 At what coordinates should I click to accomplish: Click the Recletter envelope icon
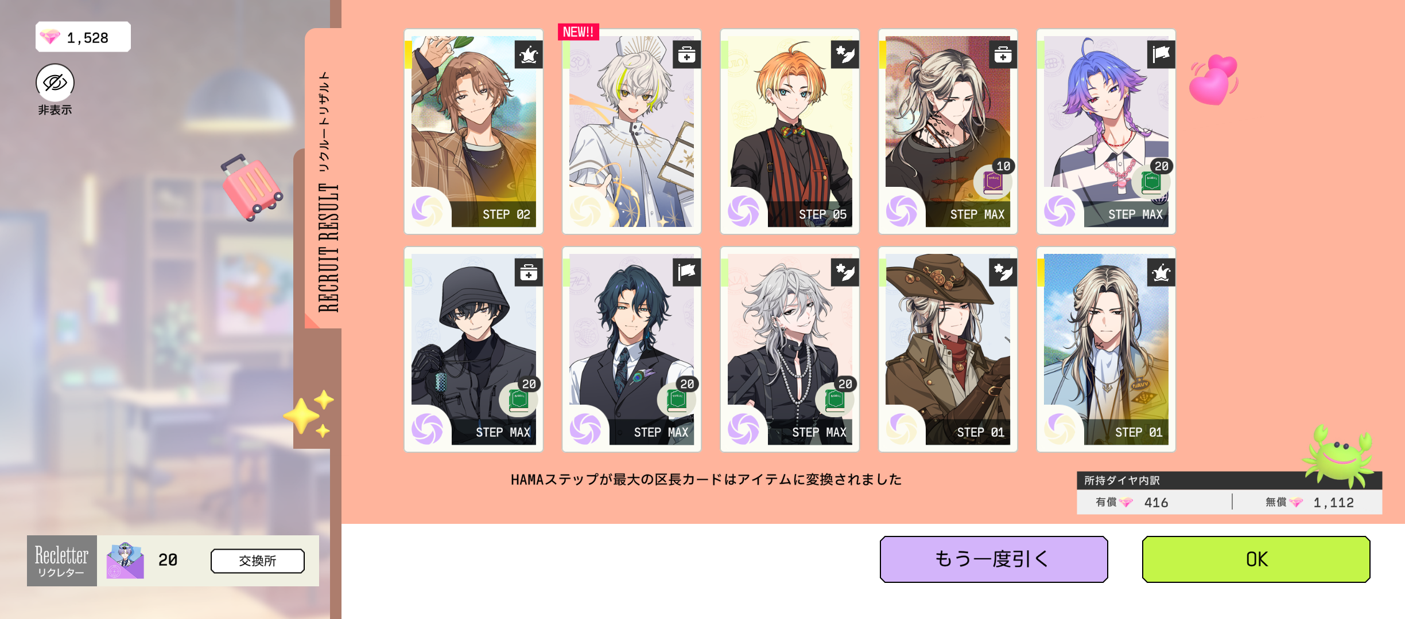tap(125, 561)
